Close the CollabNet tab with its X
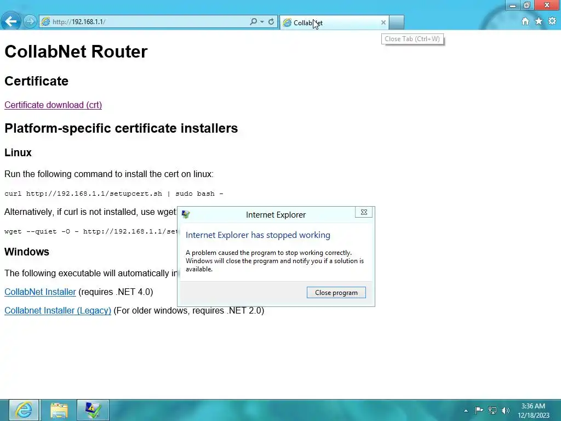The width and height of the screenshot is (561, 421). click(x=383, y=22)
